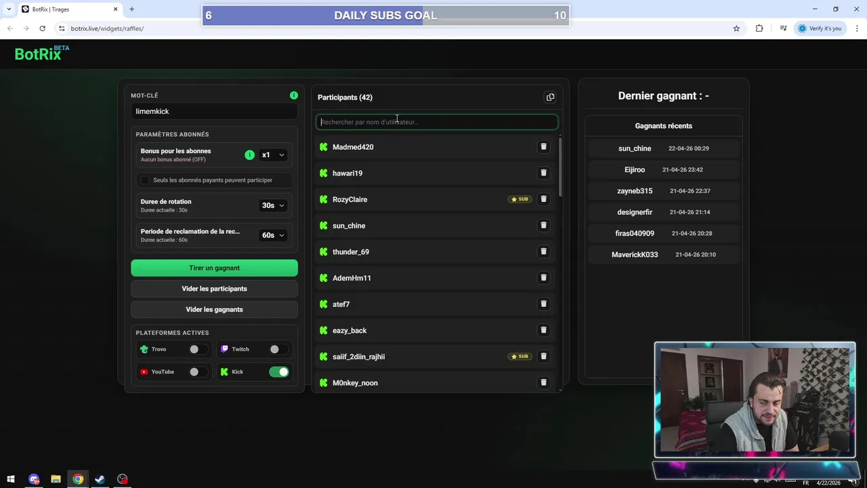Click Vider les participants button
Screen dimensions: 867x488
214,289
